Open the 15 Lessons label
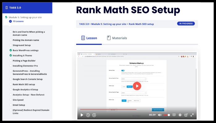This screenshot has width=216, height=123. 18,21
